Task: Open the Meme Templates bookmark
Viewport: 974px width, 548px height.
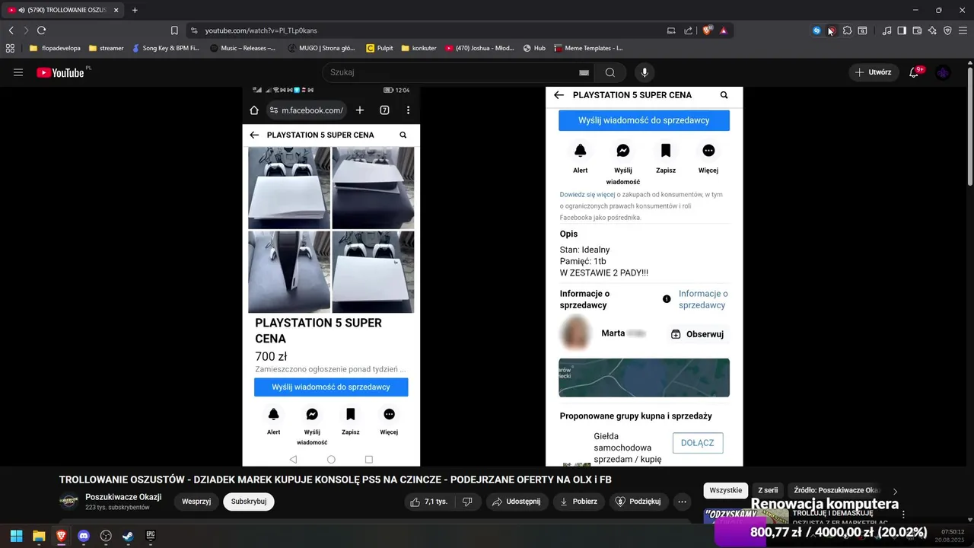Action: (588, 48)
